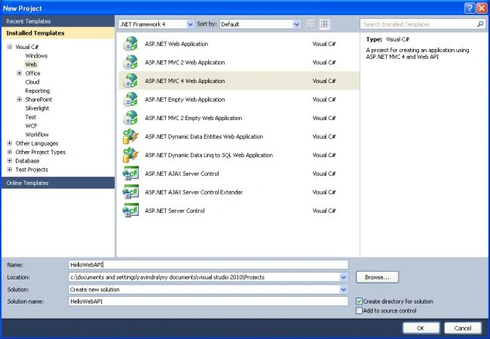
Task: Click the Dynamic Data Entities Web Application icon
Action: point(130,137)
